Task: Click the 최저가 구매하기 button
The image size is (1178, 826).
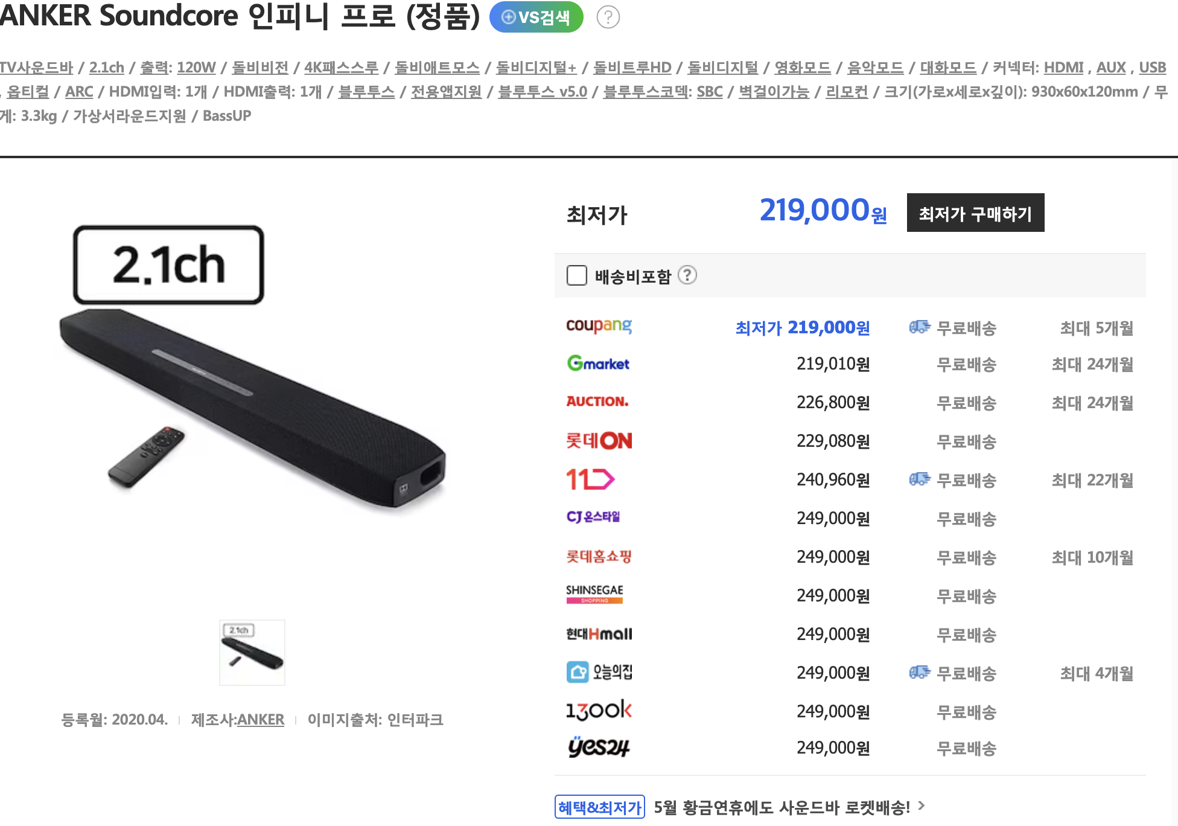Action: (975, 213)
